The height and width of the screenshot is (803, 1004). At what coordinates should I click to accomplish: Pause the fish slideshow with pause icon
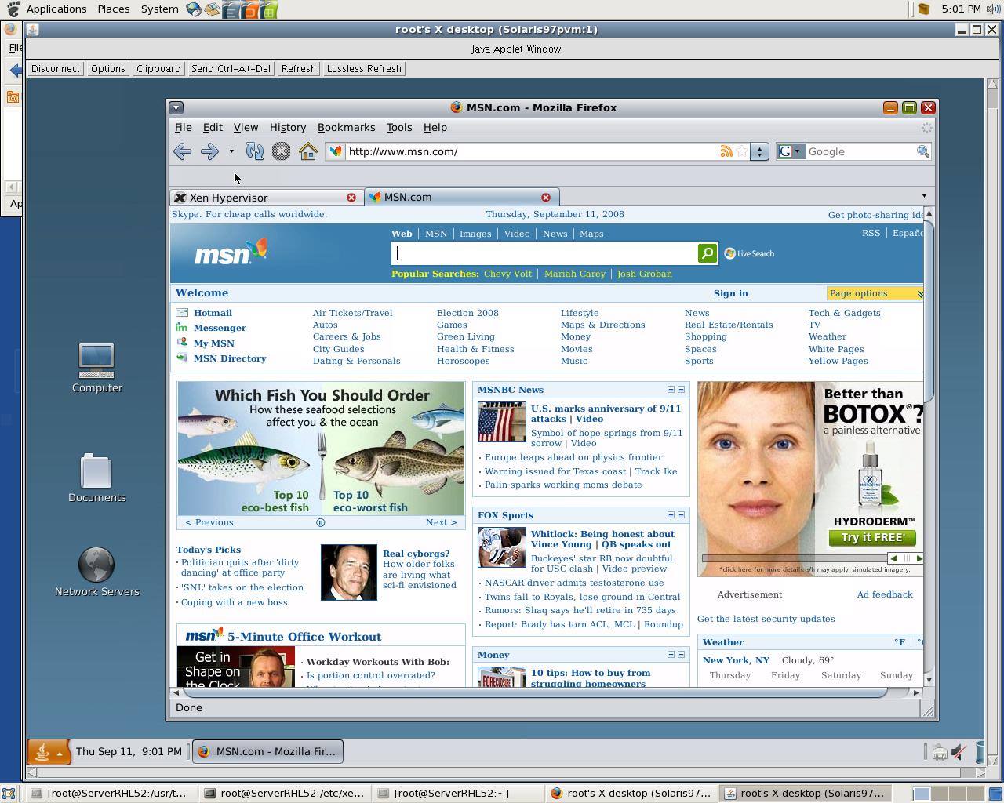tap(320, 522)
